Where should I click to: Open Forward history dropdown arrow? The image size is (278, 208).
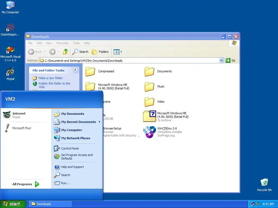tap(59, 52)
